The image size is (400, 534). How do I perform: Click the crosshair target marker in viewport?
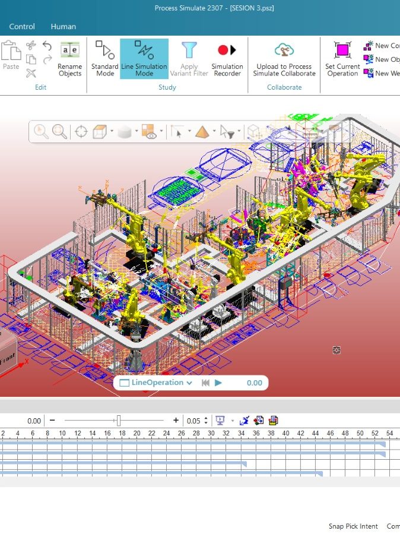click(336, 350)
